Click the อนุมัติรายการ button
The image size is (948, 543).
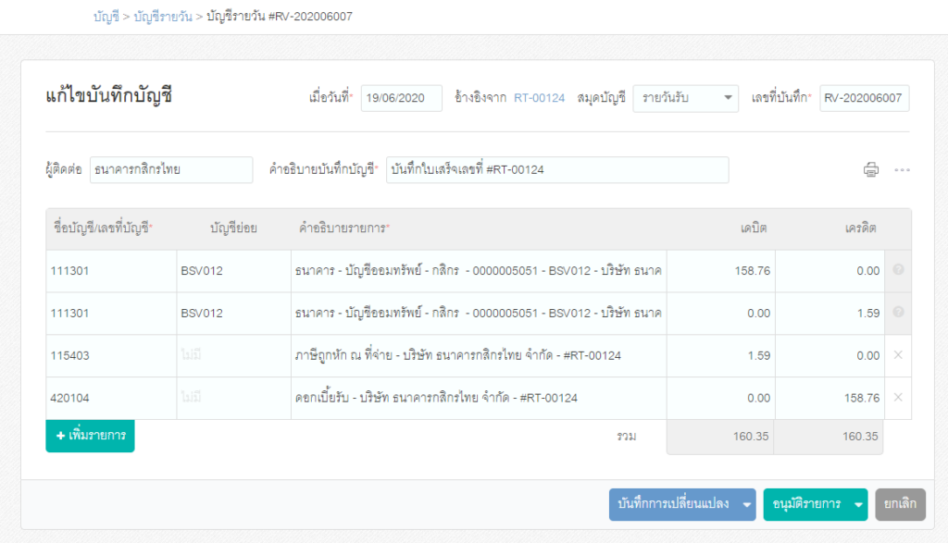point(806,504)
